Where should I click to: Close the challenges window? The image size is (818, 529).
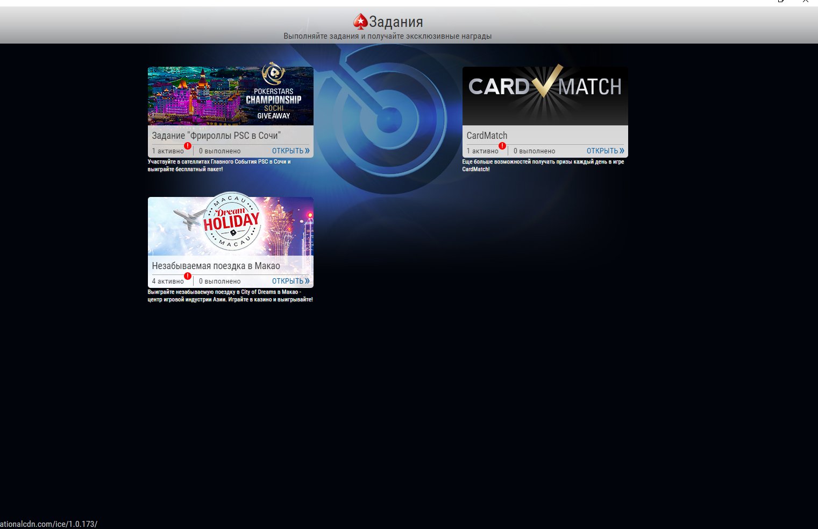click(x=806, y=2)
